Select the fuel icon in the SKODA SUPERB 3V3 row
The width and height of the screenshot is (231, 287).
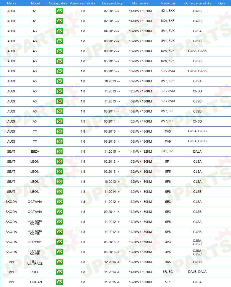(59, 242)
